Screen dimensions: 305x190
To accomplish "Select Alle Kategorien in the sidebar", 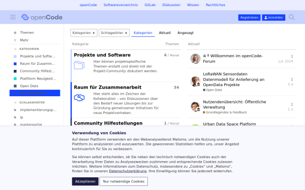I will (35, 93).
